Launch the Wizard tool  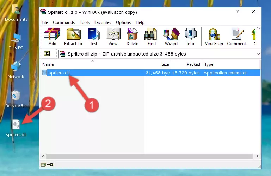(171, 37)
